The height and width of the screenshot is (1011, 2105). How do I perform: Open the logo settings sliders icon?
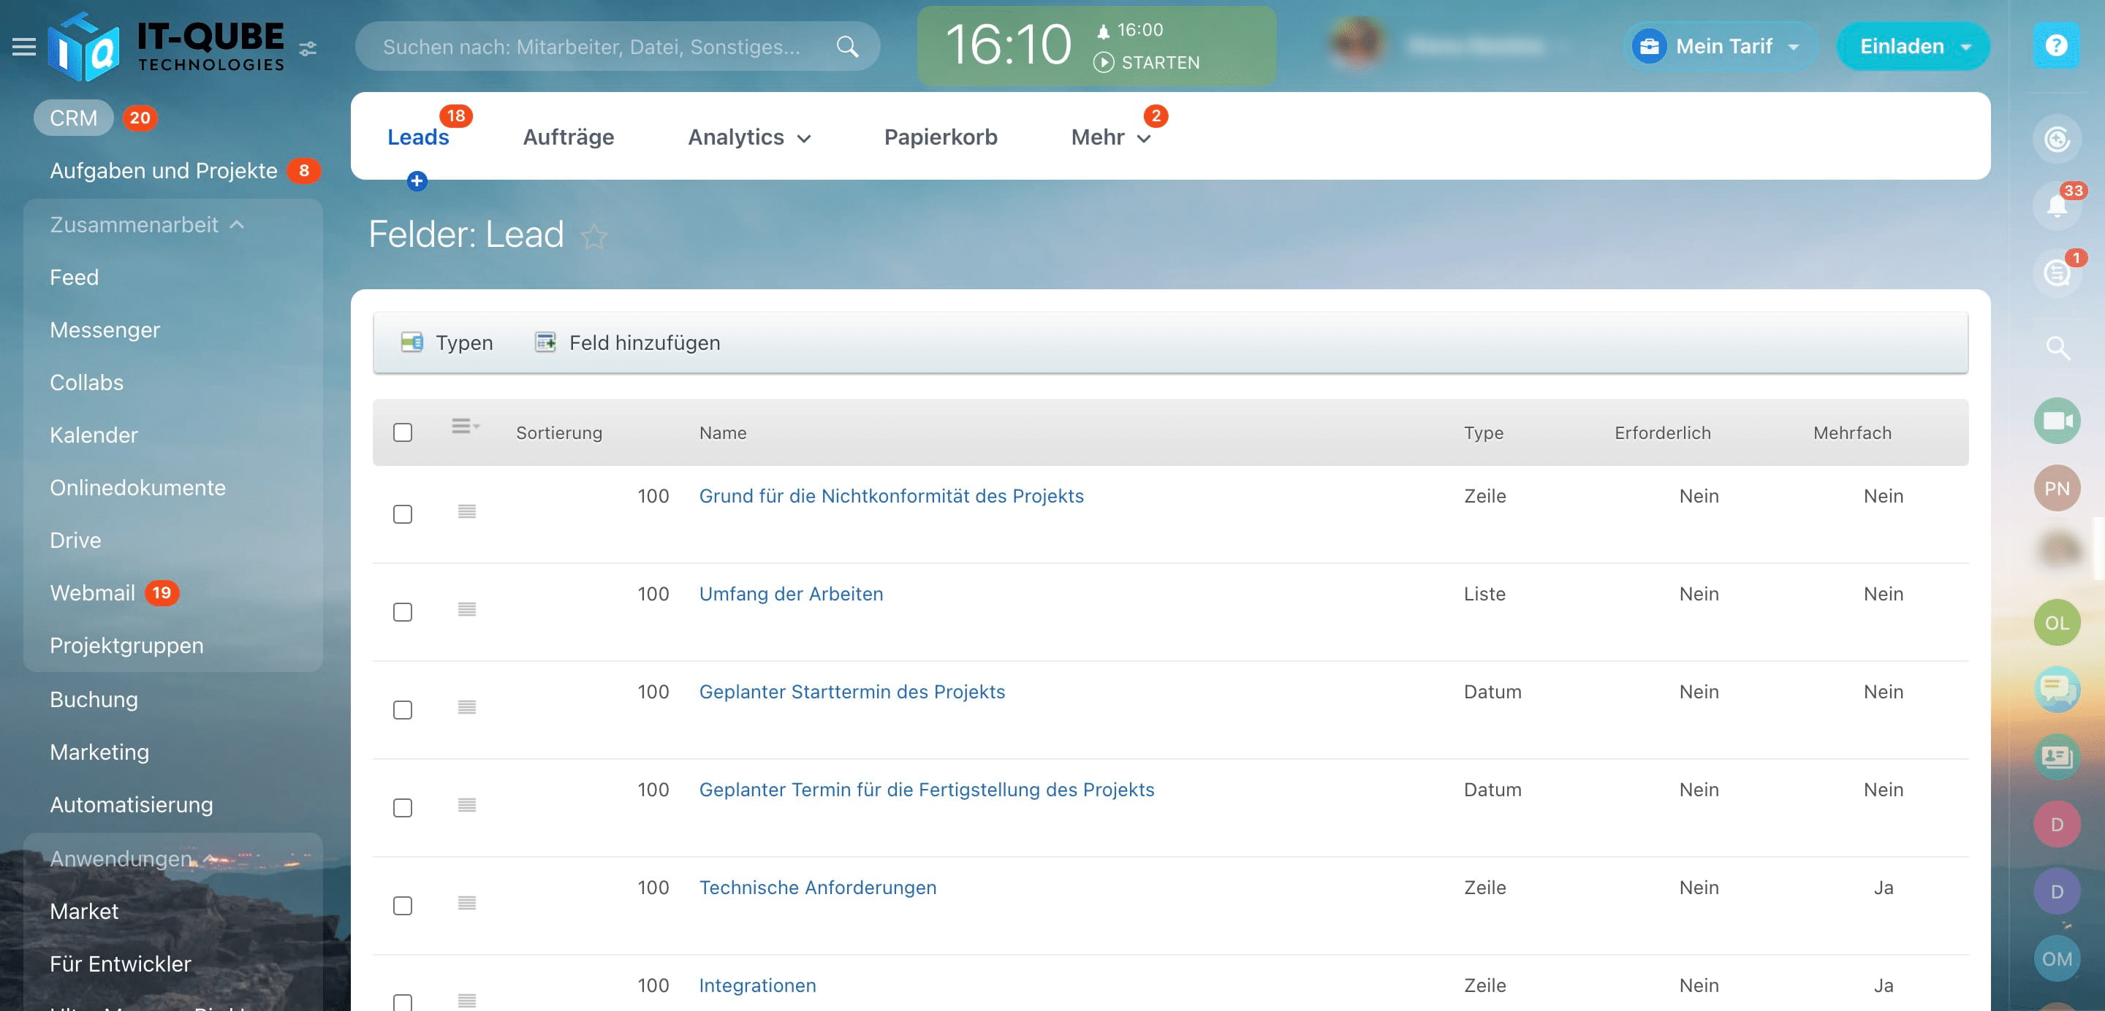pos(307,49)
